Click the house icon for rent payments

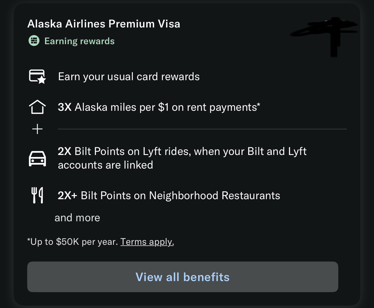(x=37, y=107)
